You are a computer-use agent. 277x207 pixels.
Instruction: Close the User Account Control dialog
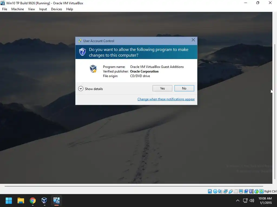click(193, 40)
